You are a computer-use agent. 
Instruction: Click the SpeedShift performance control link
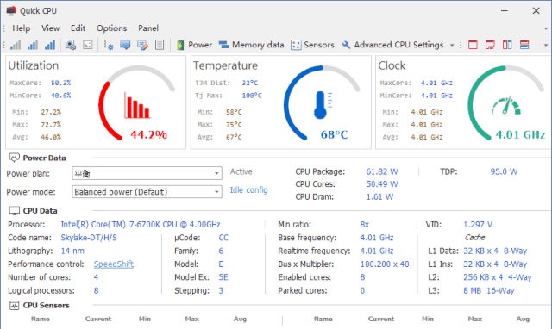[x=114, y=264]
